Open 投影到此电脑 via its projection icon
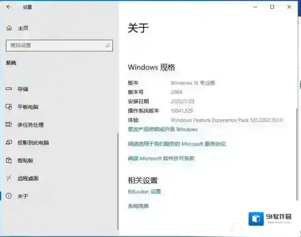The image size is (301, 237). [8, 142]
